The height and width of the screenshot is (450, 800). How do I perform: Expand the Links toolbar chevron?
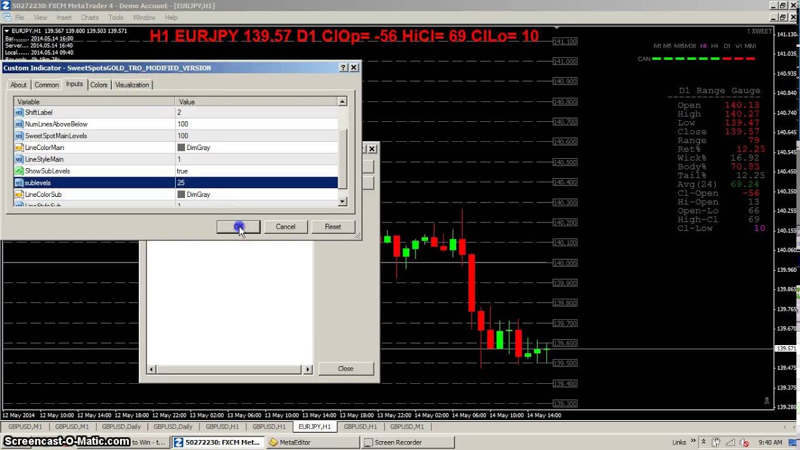[x=693, y=442]
